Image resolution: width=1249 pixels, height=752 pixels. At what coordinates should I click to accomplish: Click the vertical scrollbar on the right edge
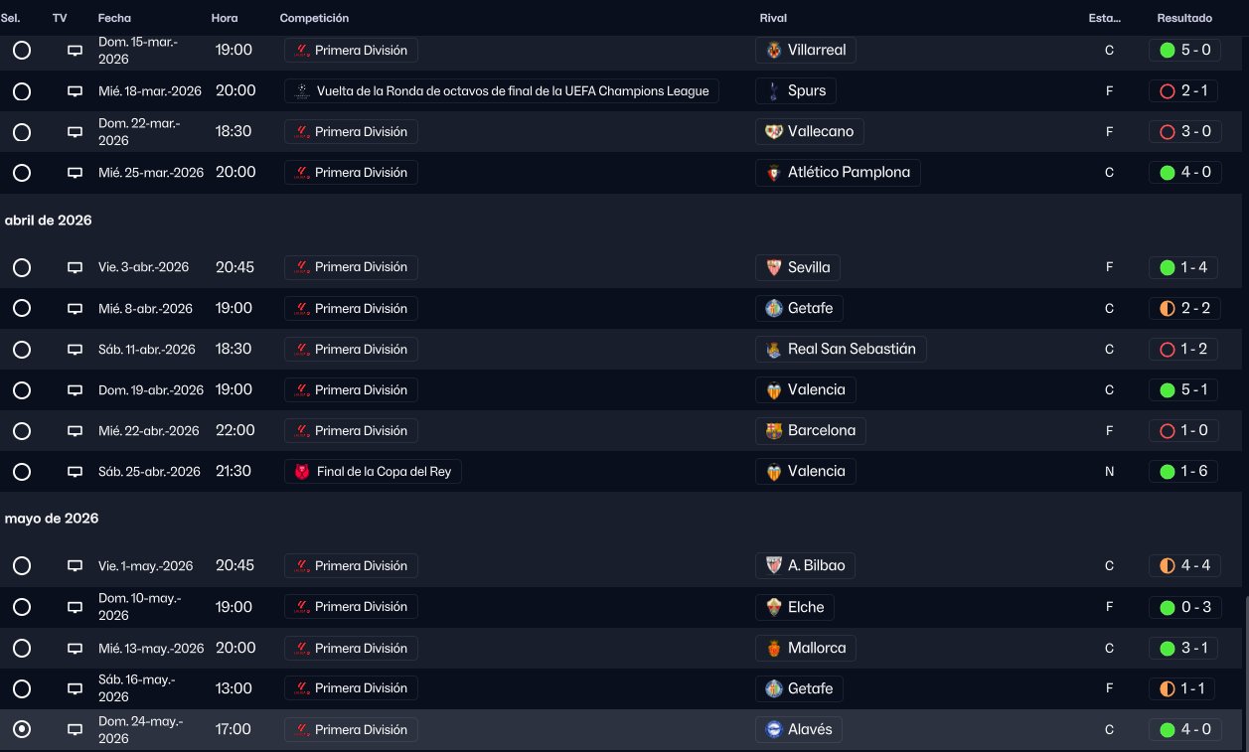pyautogui.click(x=1245, y=674)
